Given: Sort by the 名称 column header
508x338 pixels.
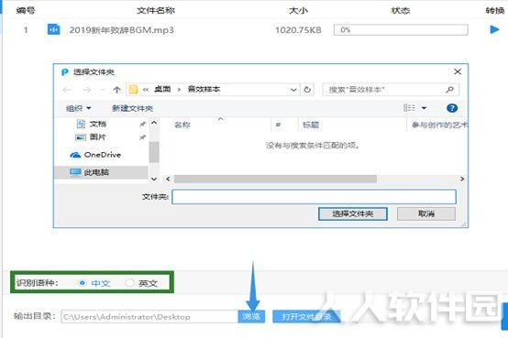Looking at the screenshot, I should (182, 125).
